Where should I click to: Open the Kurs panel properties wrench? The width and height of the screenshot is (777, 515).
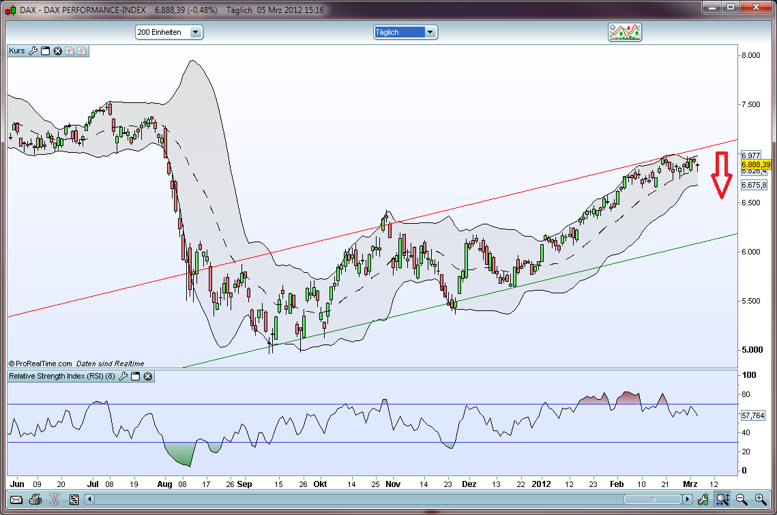coord(33,50)
